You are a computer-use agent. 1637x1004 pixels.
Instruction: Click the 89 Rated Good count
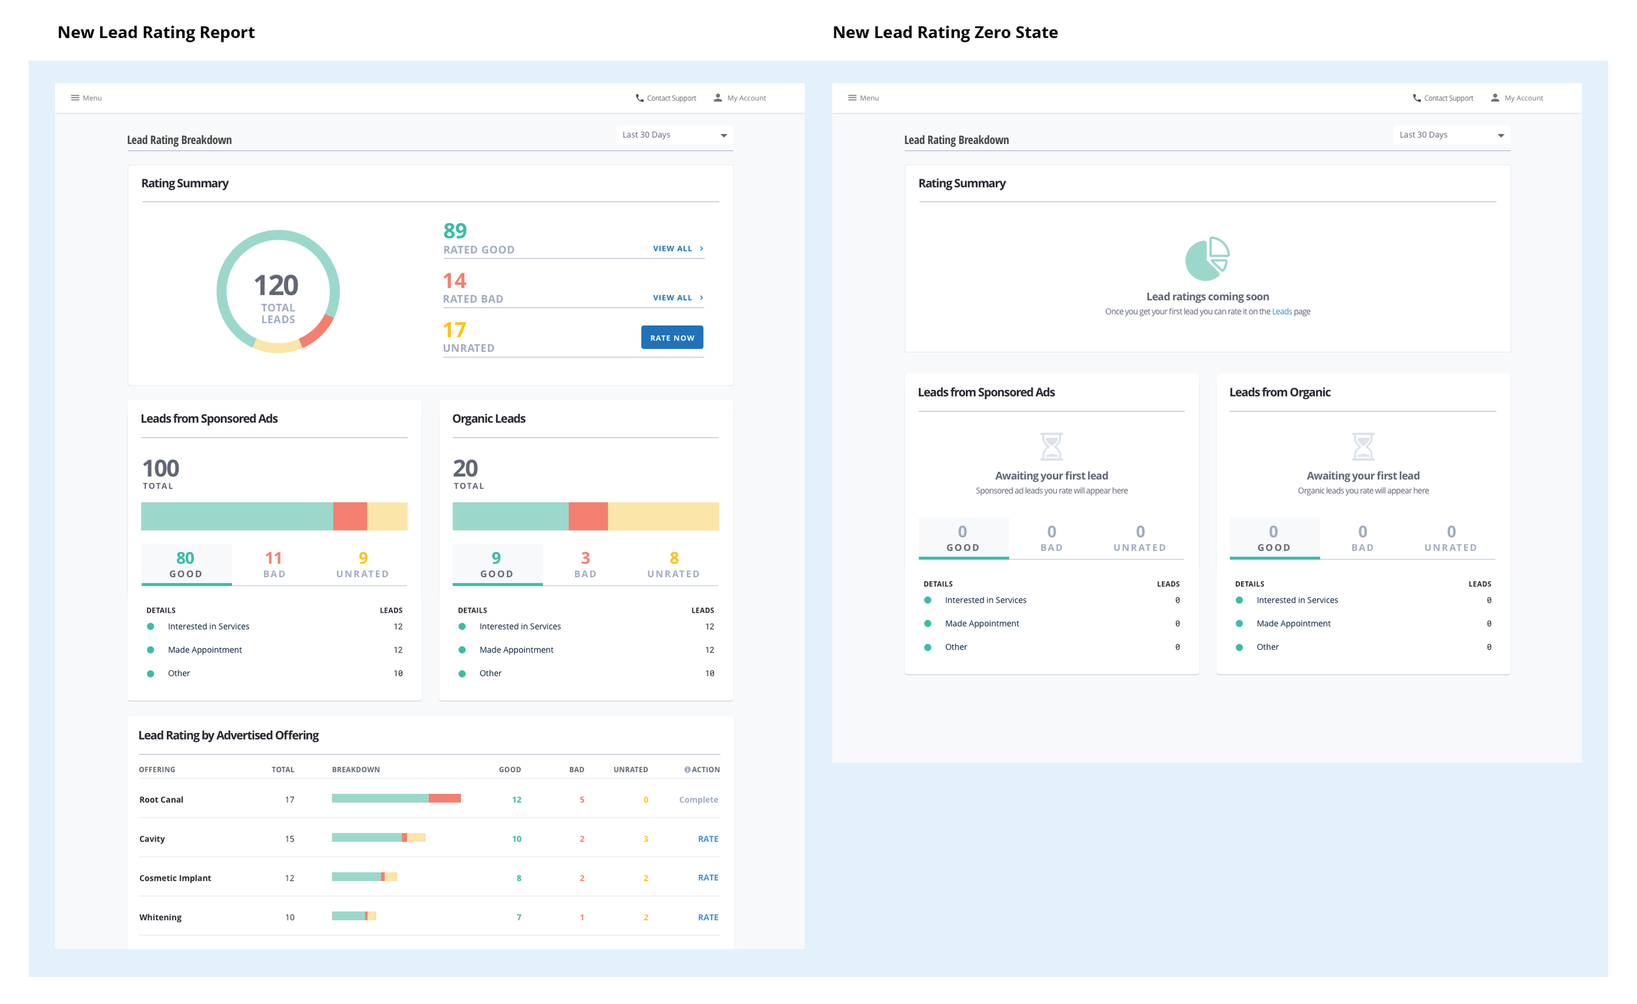pos(455,230)
